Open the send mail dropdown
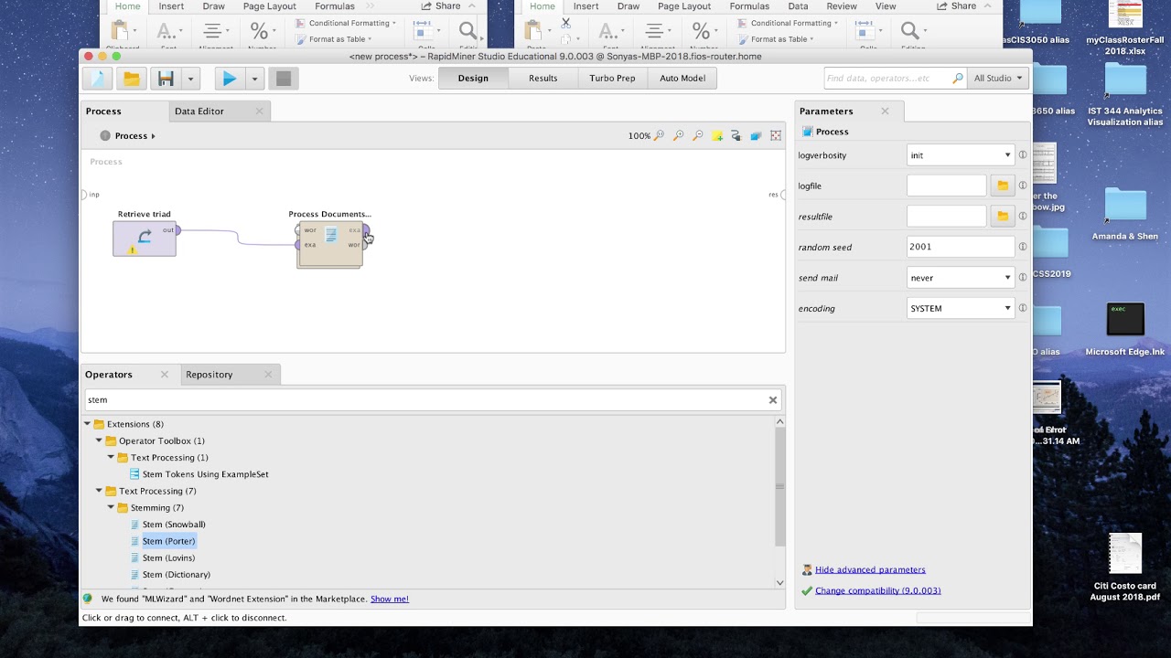The height and width of the screenshot is (658, 1171). pos(960,278)
